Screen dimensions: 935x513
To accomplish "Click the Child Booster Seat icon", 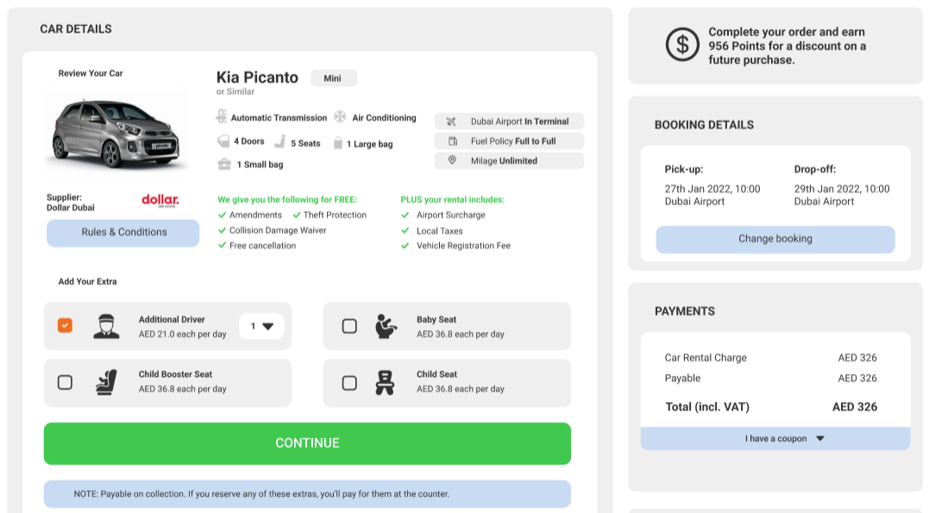I will point(106,382).
